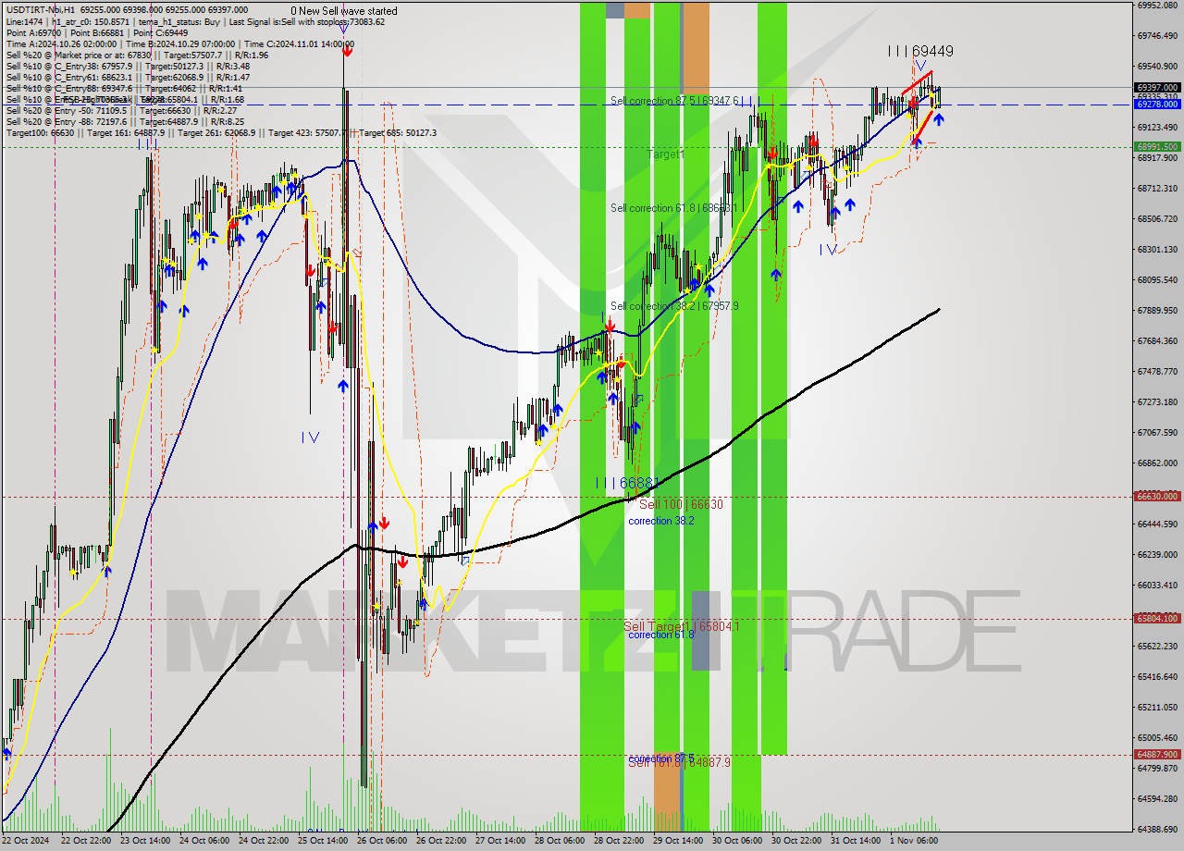Click the green price tag 68991.900
This screenshot has width=1184, height=851.
pyautogui.click(x=1157, y=146)
